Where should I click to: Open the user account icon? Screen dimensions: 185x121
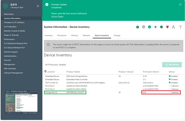click(173, 27)
